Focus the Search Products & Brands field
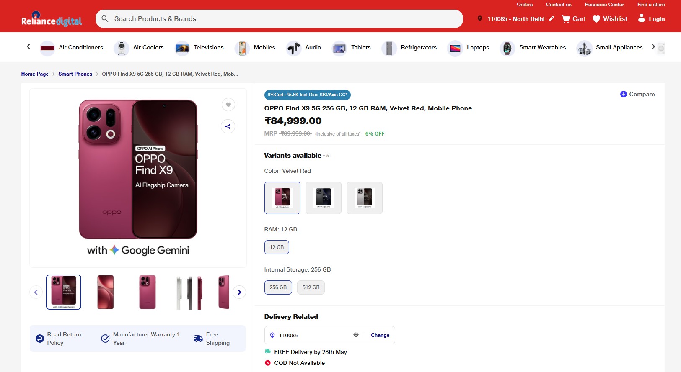The height and width of the screenshot is (372, 681). (279, 19)
